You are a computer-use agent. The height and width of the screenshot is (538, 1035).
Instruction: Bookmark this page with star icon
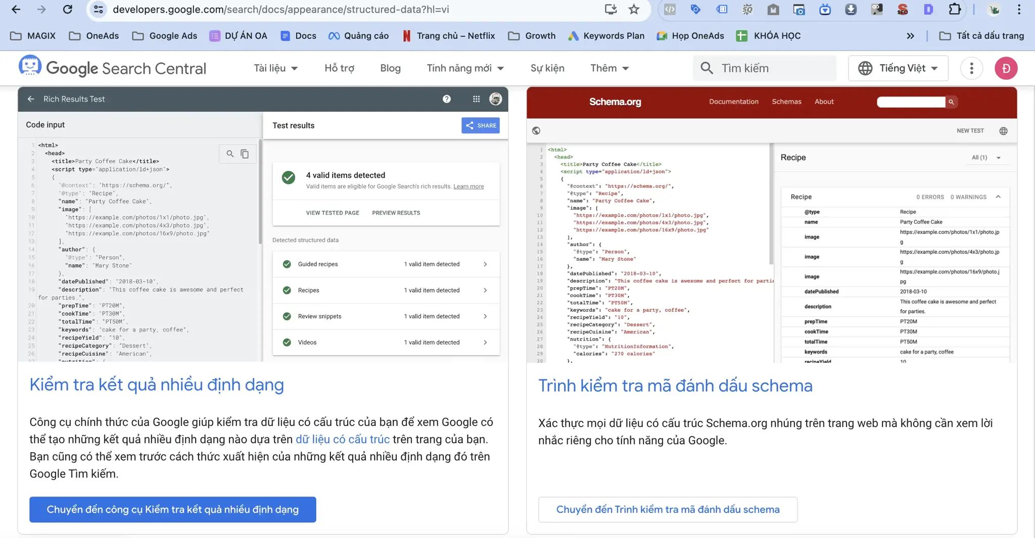coord(634,9)
